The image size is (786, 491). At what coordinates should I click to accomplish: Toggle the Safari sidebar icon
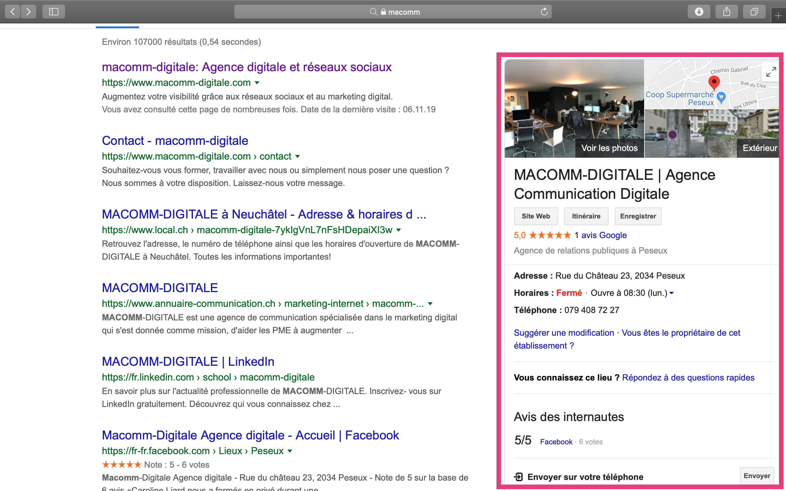[54, 12]
